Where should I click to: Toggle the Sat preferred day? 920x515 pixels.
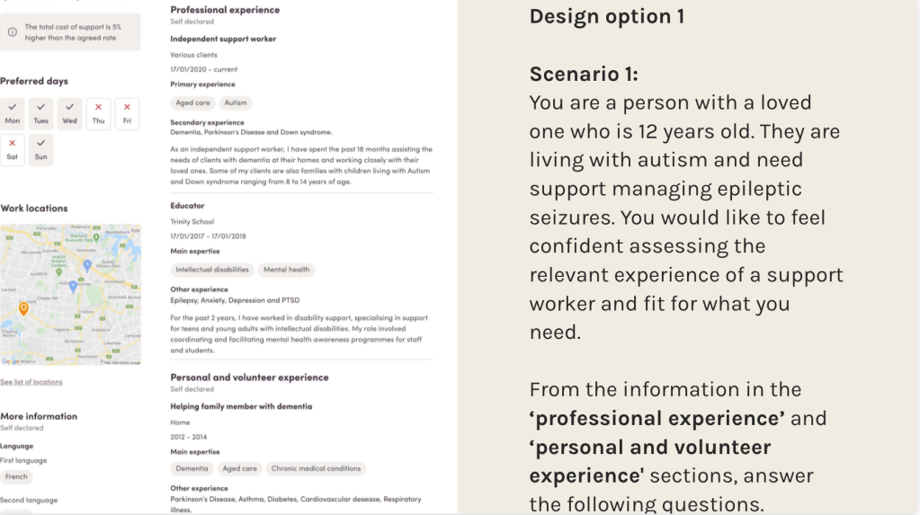(13, 149)
